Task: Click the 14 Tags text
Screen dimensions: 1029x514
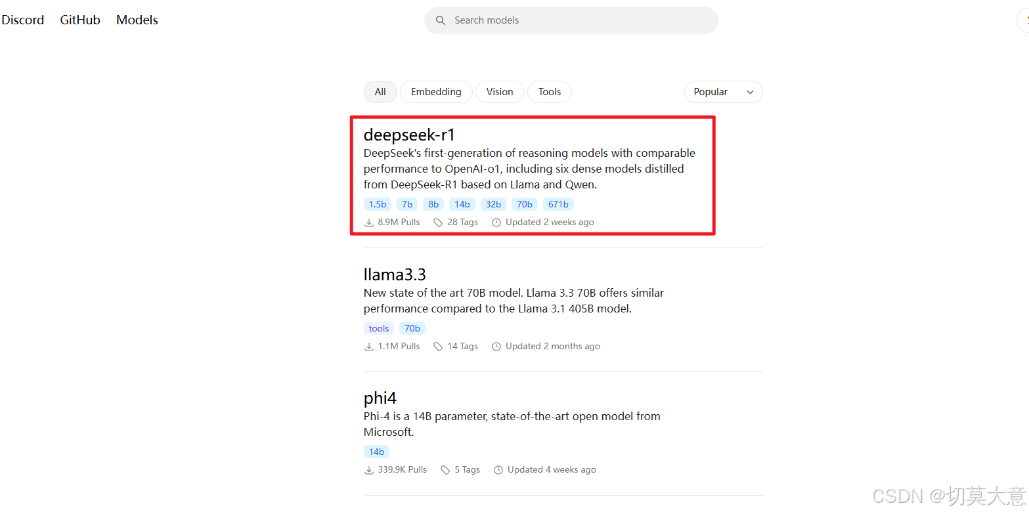Action: click(x=463, y=346)
